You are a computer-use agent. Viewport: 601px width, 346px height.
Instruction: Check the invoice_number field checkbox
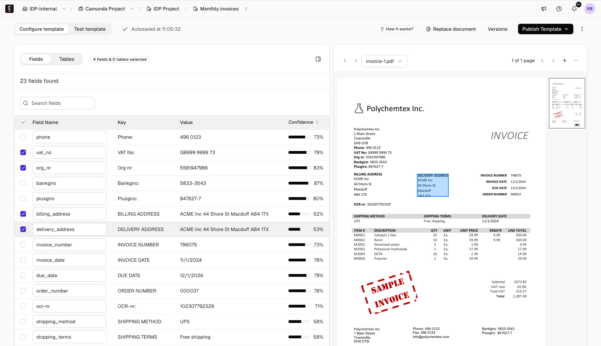click(x=23, y=245)
